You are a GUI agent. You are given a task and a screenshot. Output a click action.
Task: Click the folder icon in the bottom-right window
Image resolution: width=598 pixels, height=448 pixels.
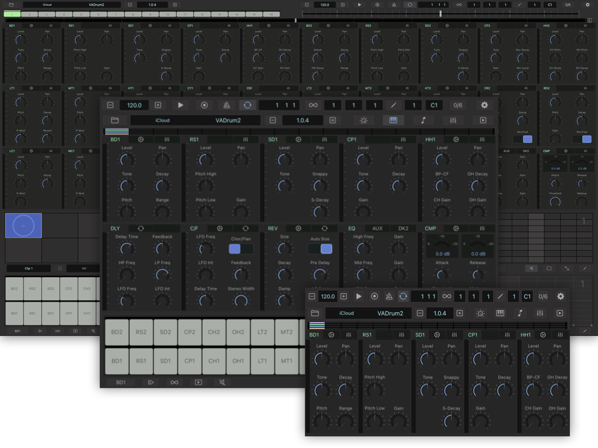[315, 313]
